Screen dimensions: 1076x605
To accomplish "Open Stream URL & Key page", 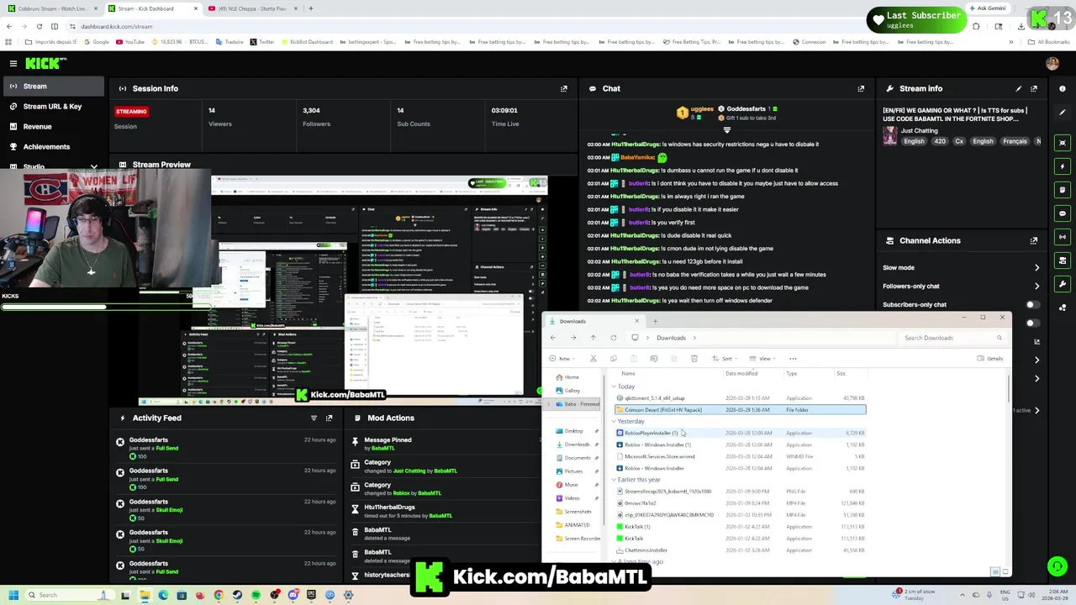I will (52, 106).
